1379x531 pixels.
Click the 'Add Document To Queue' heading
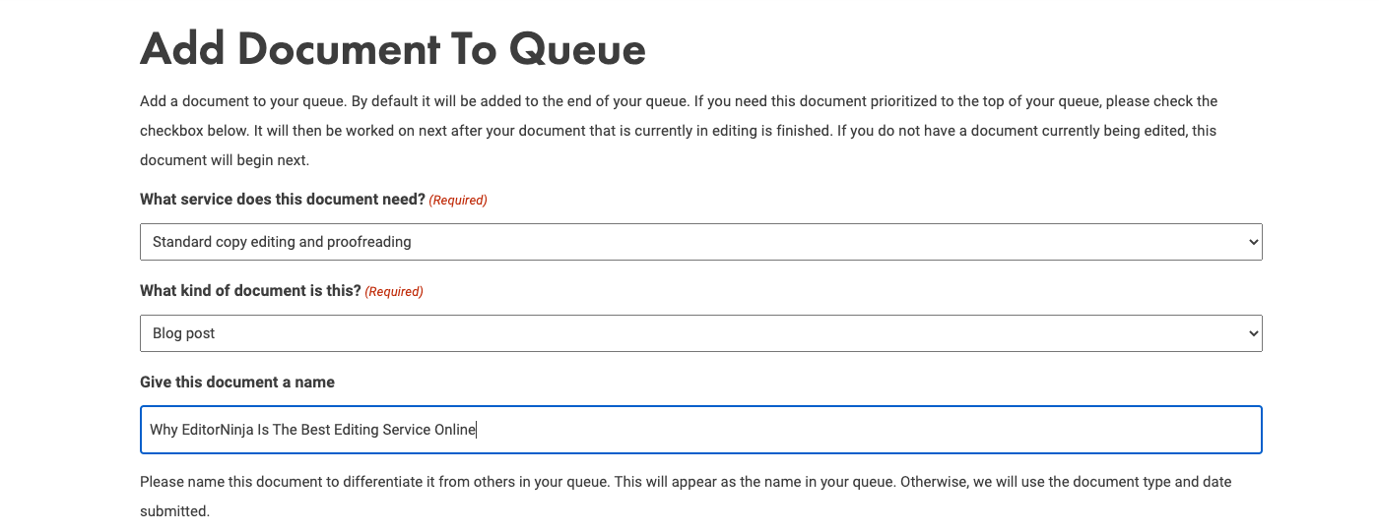[393, 49]
